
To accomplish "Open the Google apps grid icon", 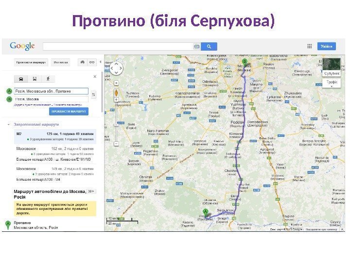I will pos(309,46).
